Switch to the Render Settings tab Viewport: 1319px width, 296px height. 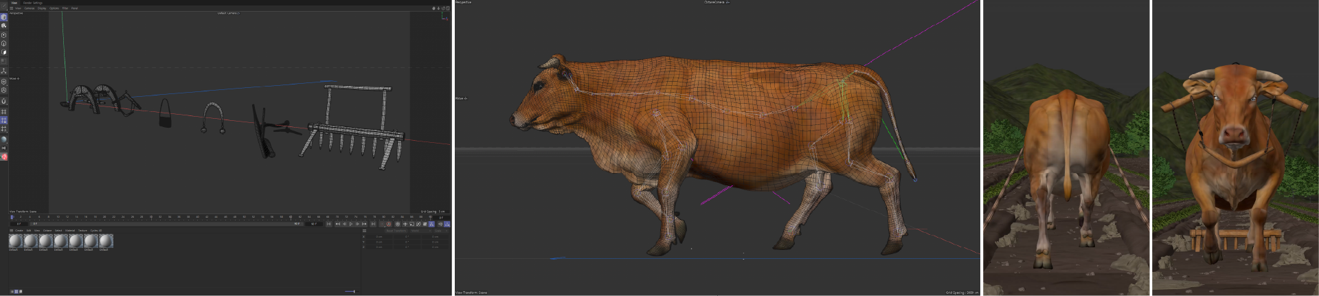pos(33,3)
